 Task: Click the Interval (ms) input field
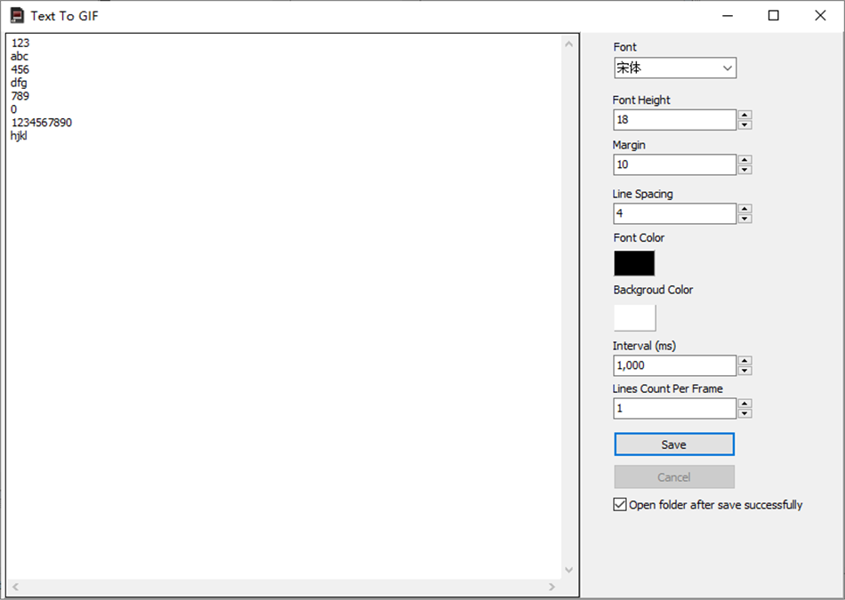pyautogui.click(x=674, y=365)
